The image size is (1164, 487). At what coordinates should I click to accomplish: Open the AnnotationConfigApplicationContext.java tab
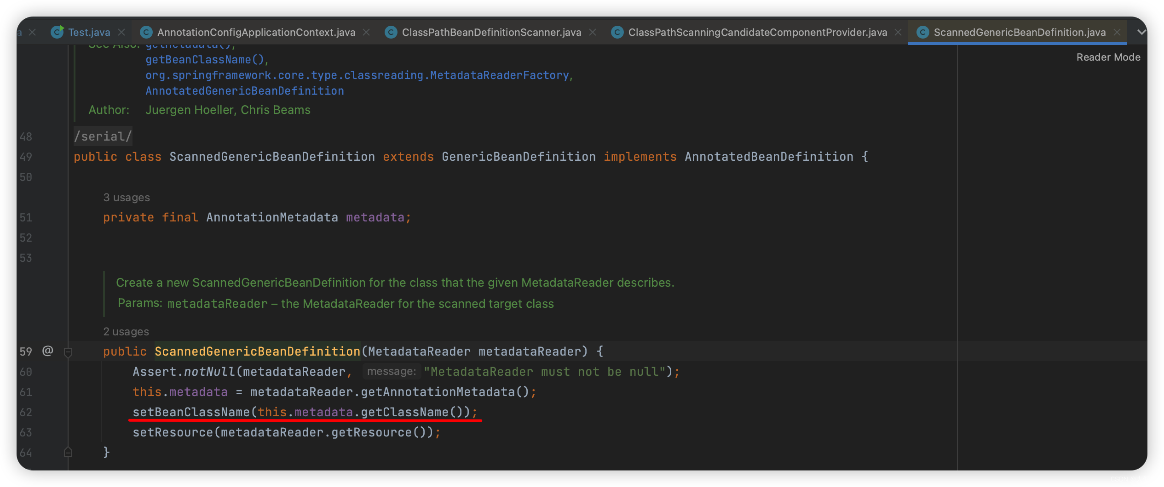(256, 32)
